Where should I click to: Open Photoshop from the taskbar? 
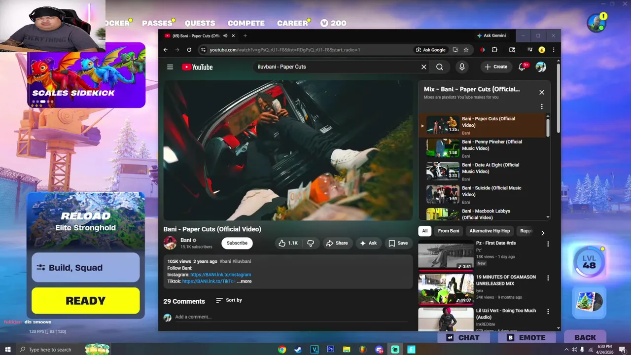pyautogui.click(x=330, y=350)
